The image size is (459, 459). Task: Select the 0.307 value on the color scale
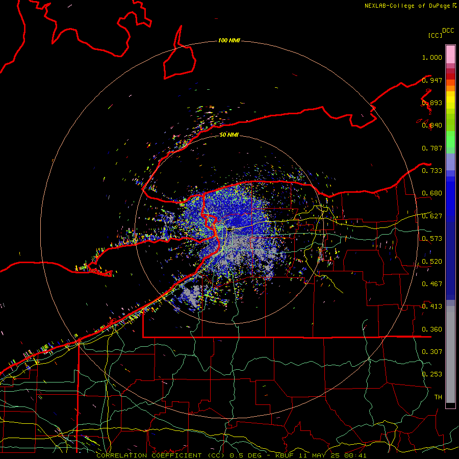pos(432,351)
